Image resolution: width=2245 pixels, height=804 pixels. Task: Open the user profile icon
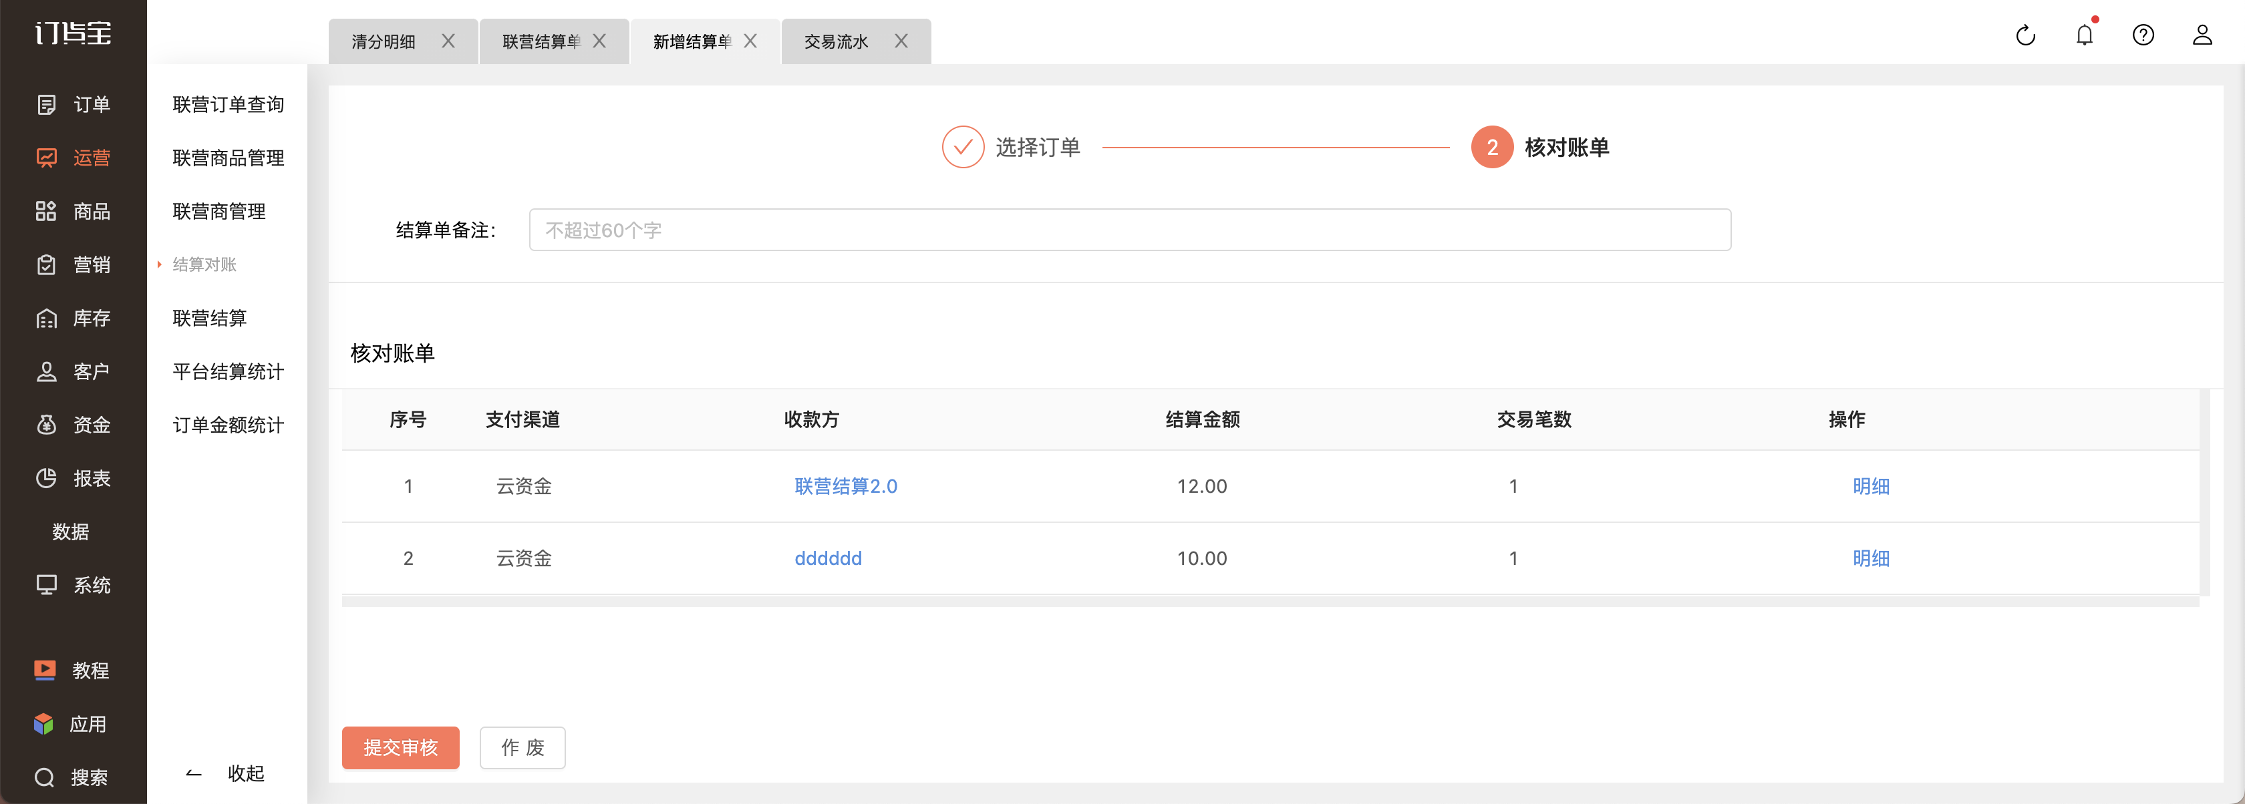(2202, 35)
